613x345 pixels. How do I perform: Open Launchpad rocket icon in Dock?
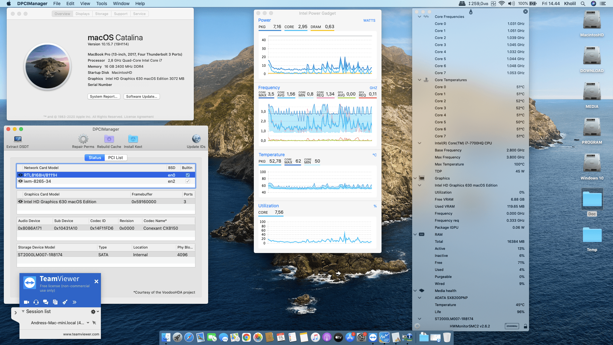point(178,337)
